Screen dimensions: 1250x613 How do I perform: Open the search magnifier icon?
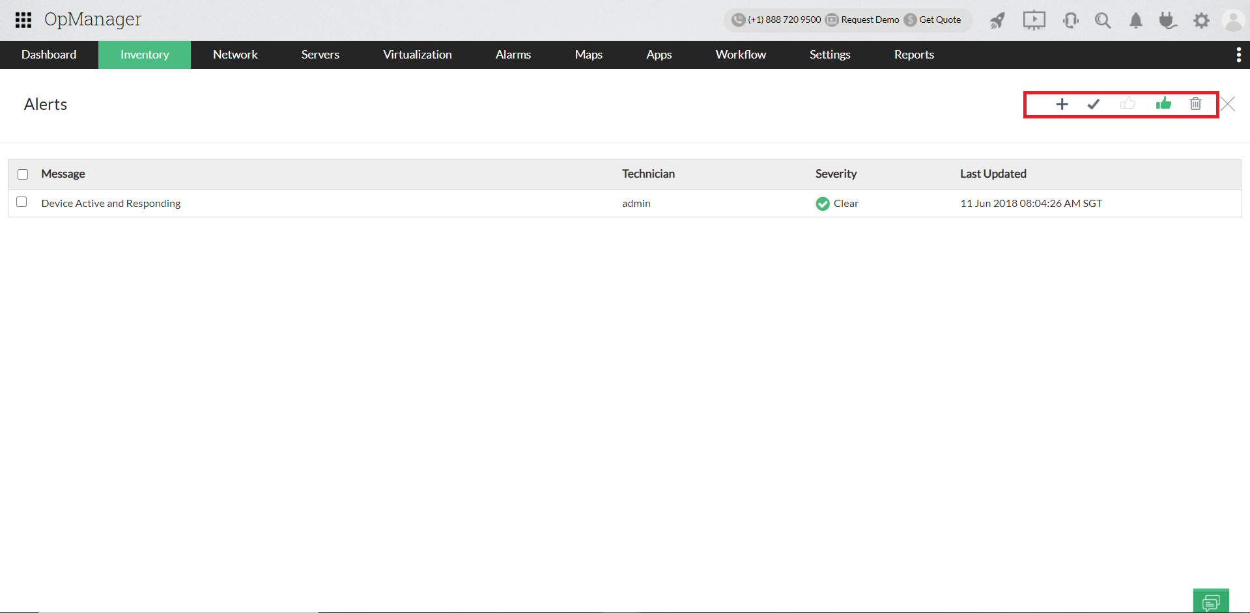pos(1103,21)
